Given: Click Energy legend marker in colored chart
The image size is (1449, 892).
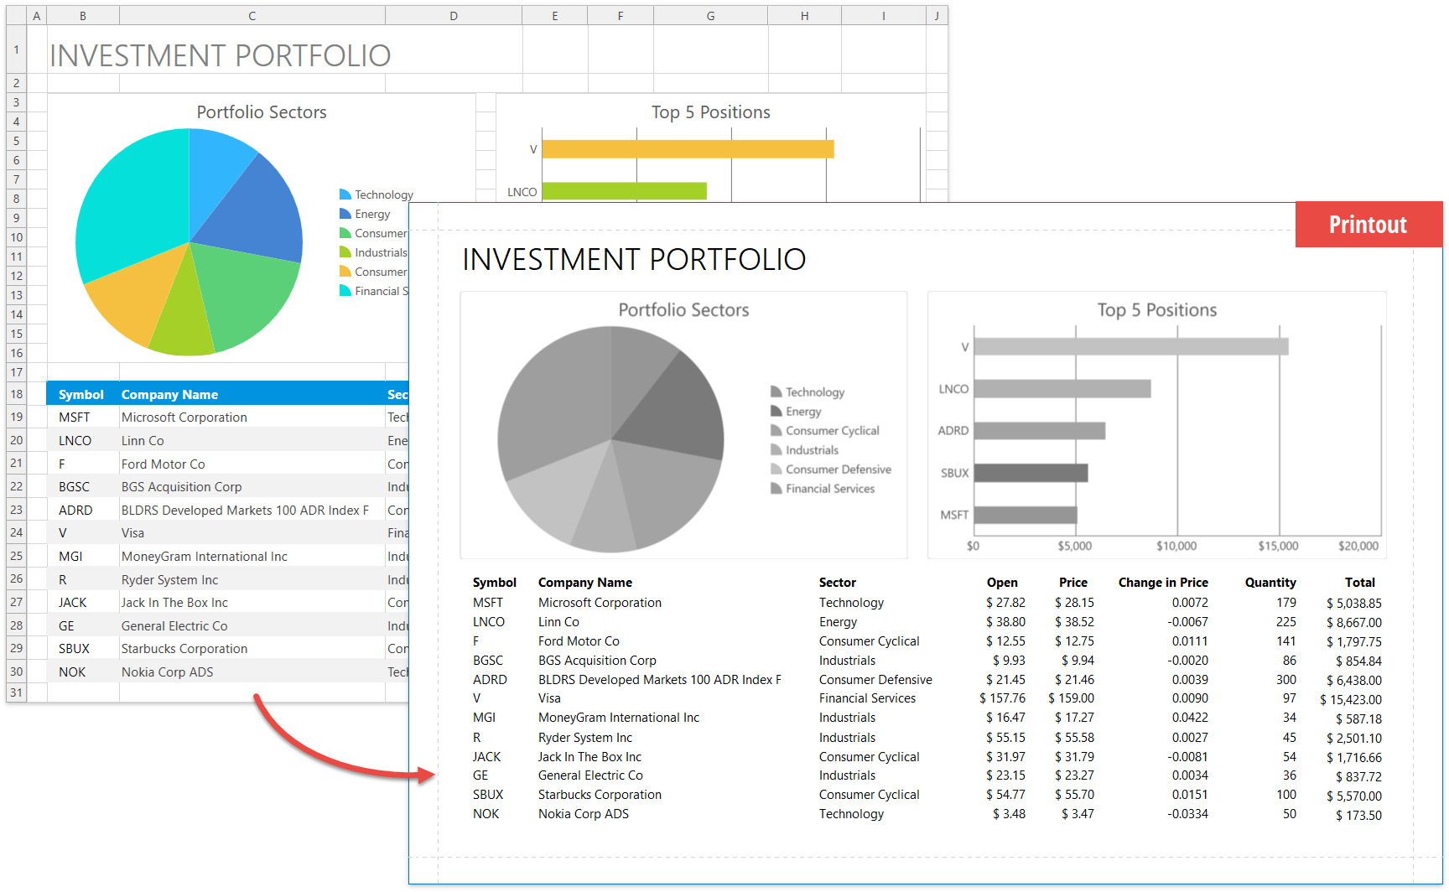Looking at the screenshot, I should tap(345, 214).
